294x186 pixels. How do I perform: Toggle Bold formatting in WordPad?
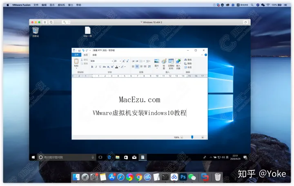point(92,66)
